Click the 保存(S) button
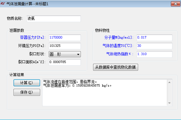Image resolution: width=181 pixels, height=120 pixels. 27,92
